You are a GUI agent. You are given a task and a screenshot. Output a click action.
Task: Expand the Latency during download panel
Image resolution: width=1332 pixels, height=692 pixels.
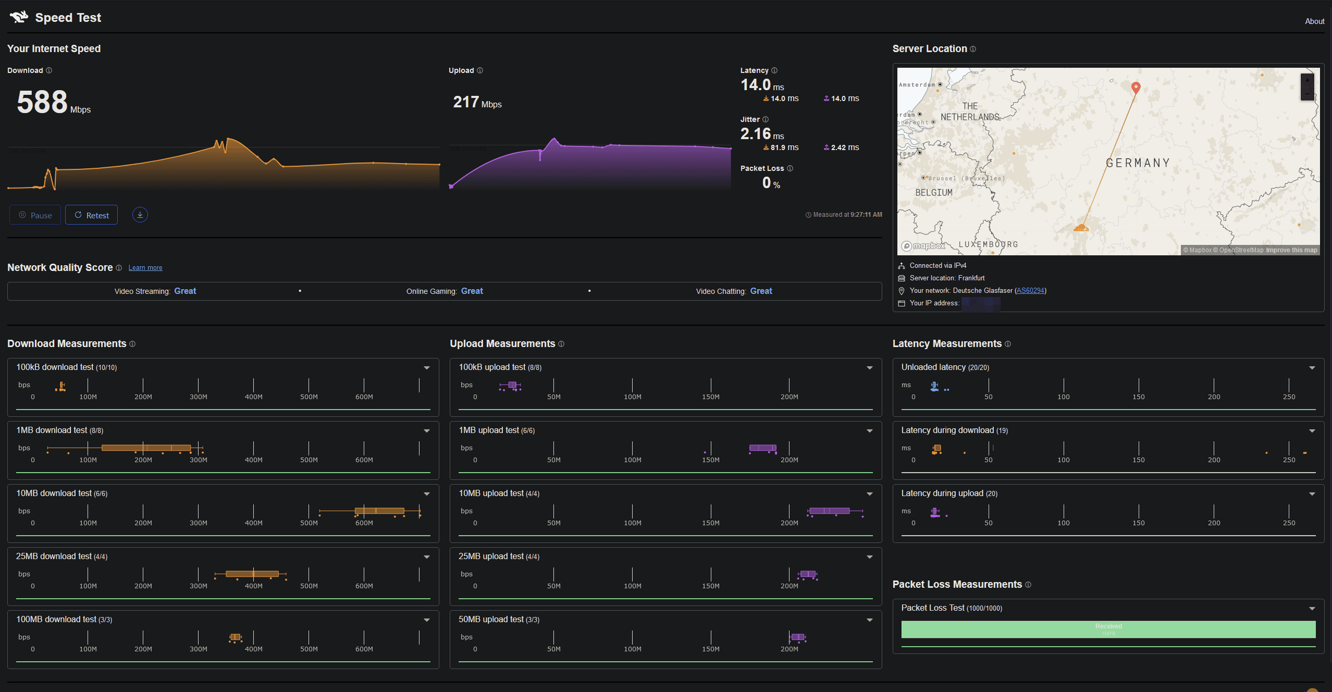click(1312, 431)
